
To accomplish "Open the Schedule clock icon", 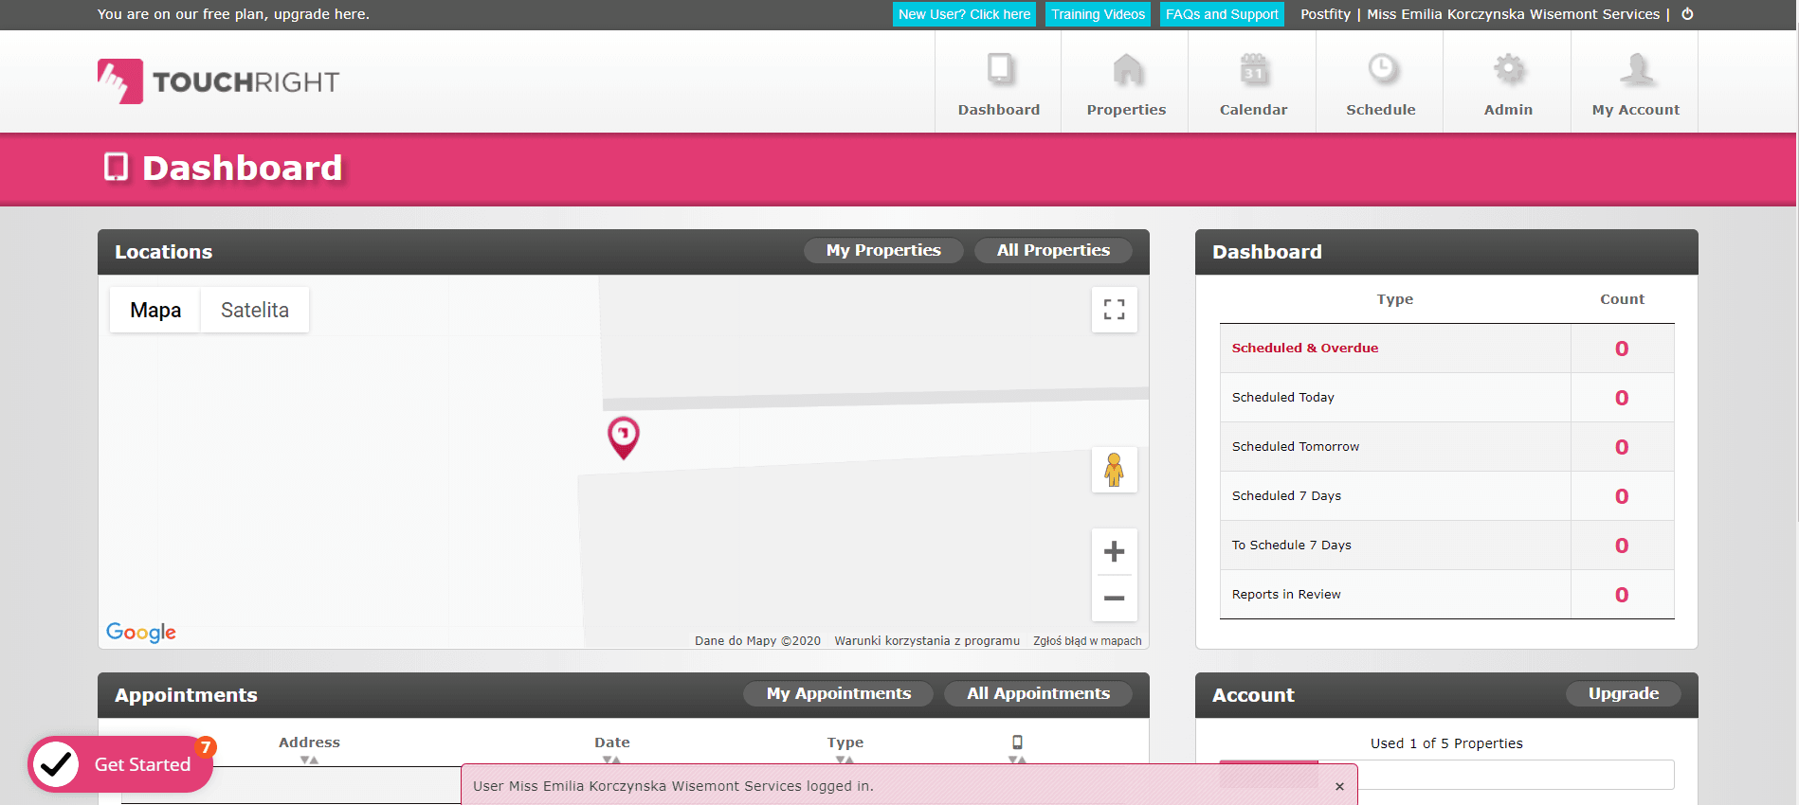I will click(1381, 70).
